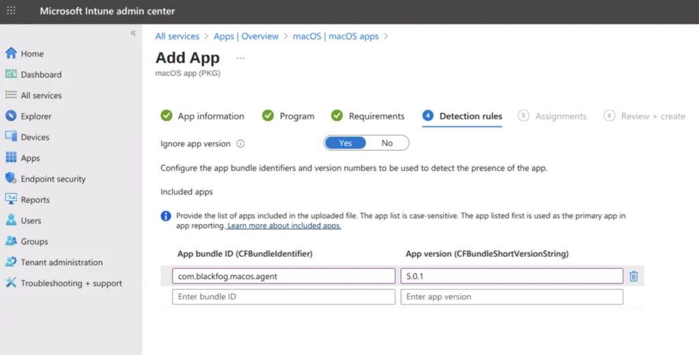Go back to Program step
This screenshot has width=699, height=355.
pyautogui.click(x=297, y=116)
